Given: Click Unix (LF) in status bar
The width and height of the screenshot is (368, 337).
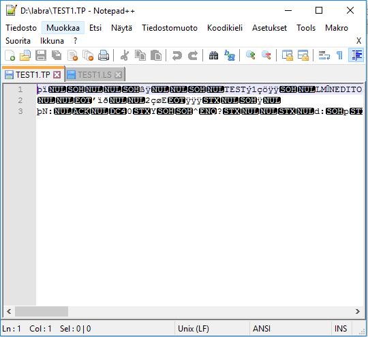Looking at the screenshot, I should (x=194, y=328).
